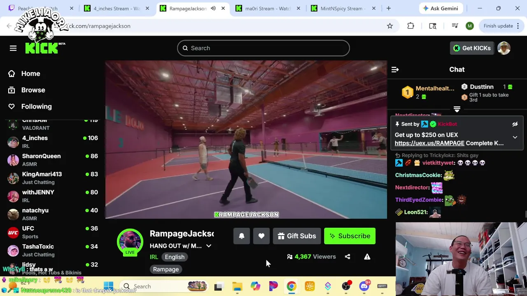
Task: Open the viewer count 4,367 Viewers
Action: [311, 257]
